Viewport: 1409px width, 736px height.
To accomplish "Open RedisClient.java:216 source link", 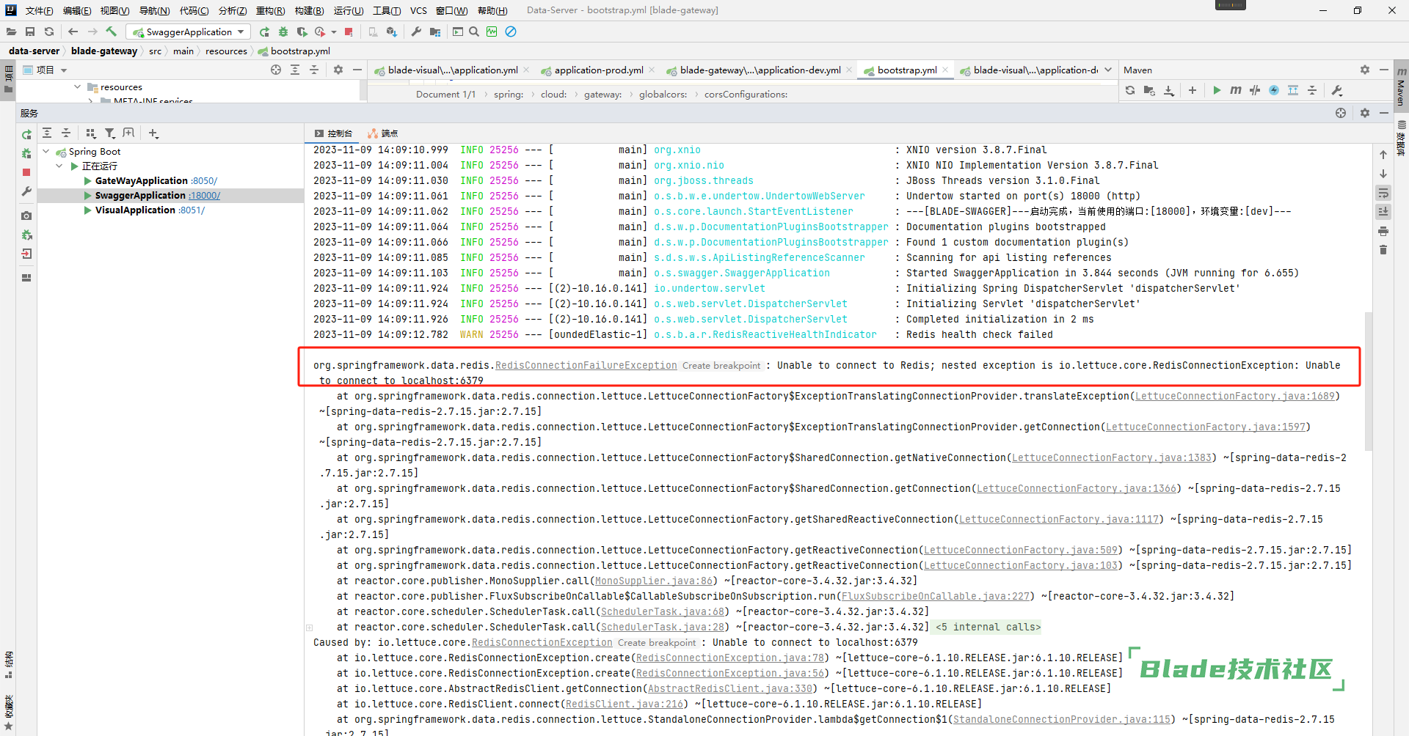I will (x=625, y=704).
